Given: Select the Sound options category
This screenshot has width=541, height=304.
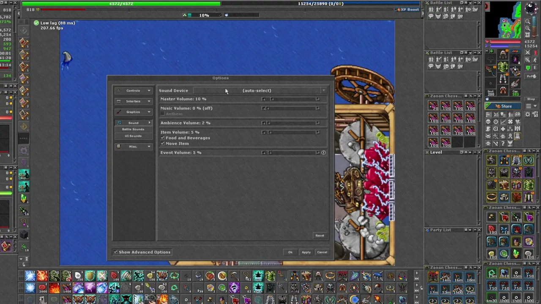Looking at the screenshot, I should point(133,123).
